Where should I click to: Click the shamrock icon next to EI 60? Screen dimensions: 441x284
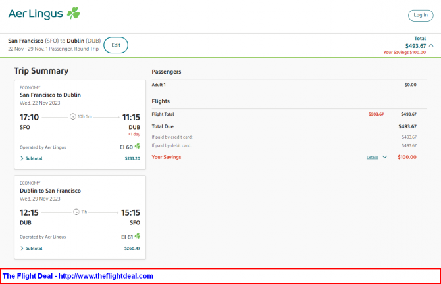click(x=138, y=147)
